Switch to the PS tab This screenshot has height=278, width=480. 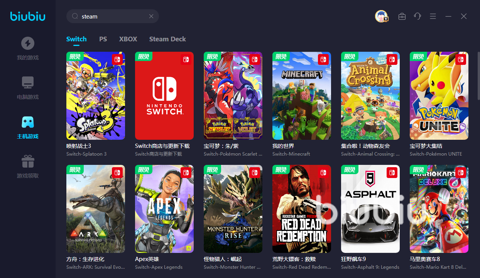103,39
